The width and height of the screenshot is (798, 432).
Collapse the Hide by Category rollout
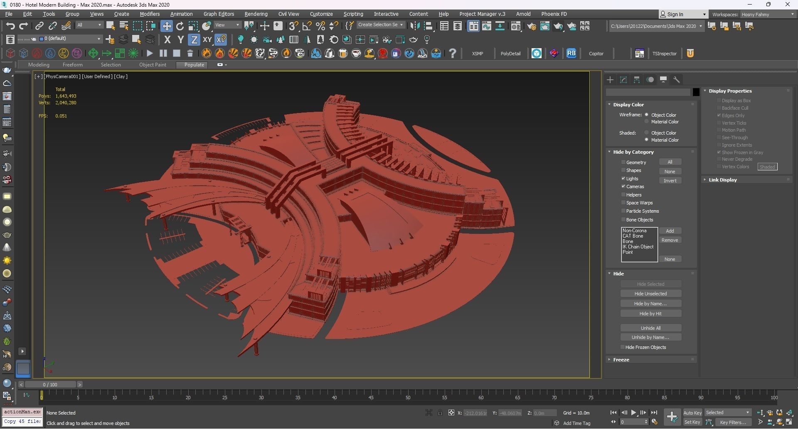[x=633, y=152]
